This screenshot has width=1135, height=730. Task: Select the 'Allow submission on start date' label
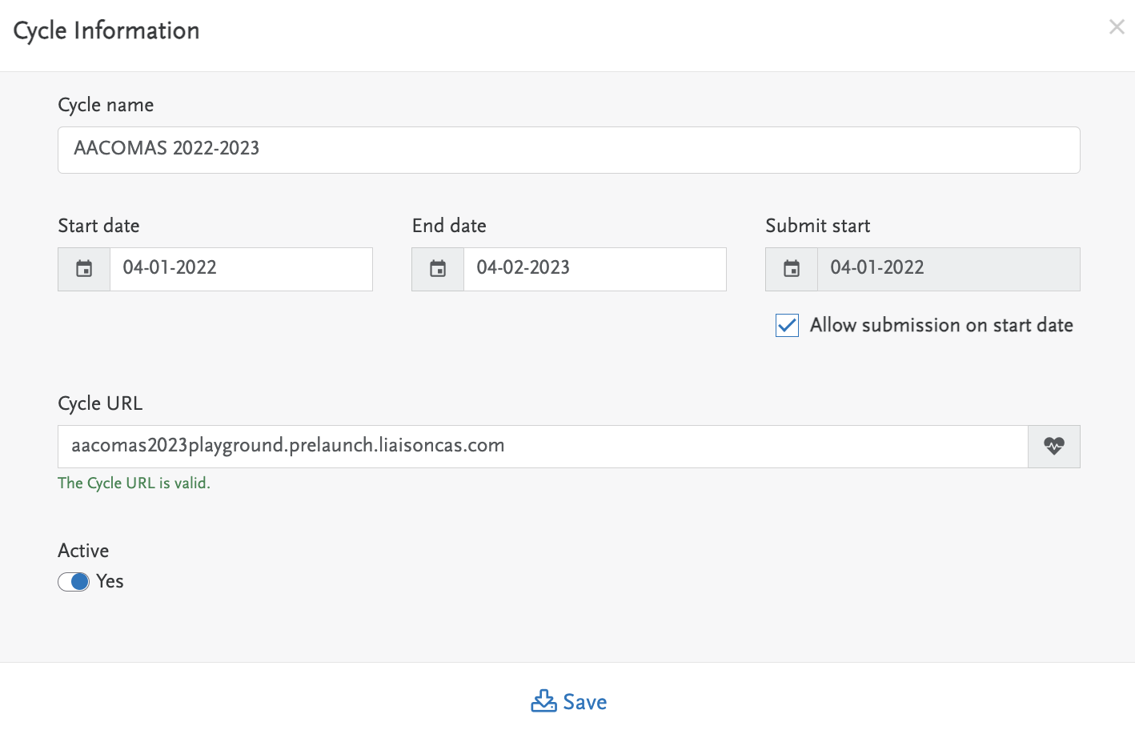coord(941,325)
